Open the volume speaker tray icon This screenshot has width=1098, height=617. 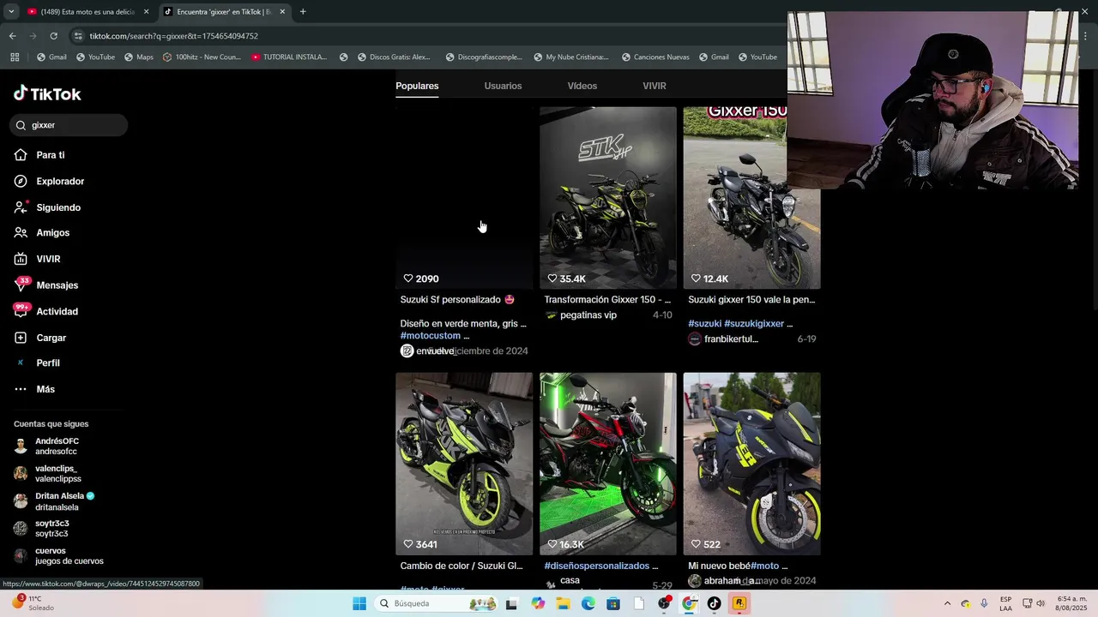[1041, 603]
